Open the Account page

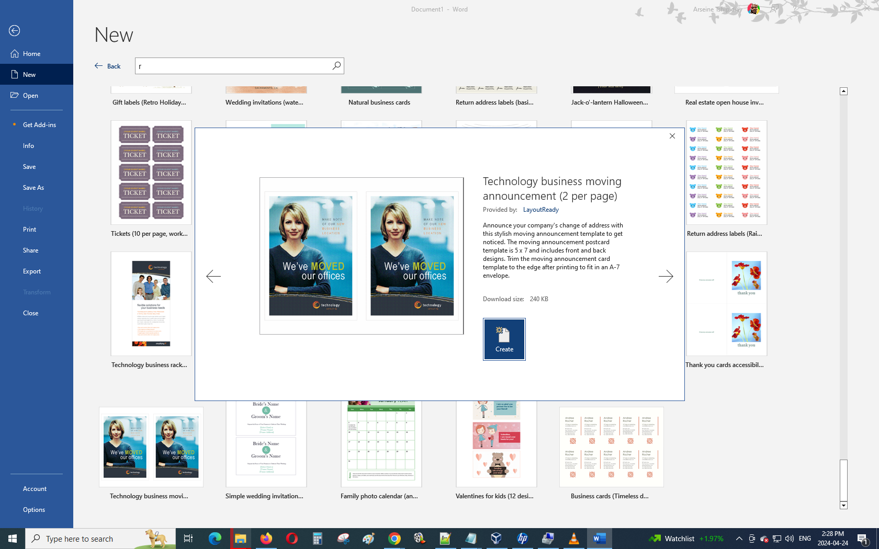tap(35, 489)
